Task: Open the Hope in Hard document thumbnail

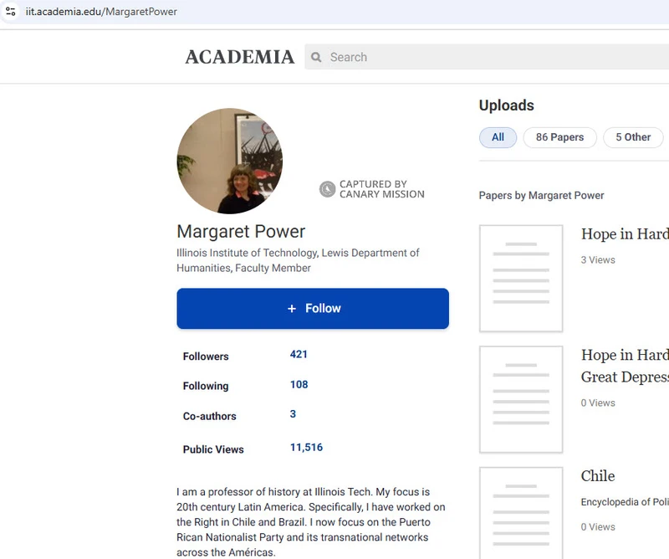Action: click(x=520, y=278)
